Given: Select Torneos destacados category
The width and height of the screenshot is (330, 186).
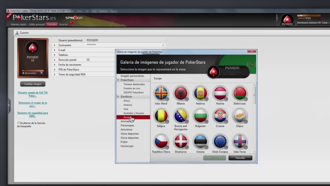Looking at the screenshot, I should [x=134, y=84].
